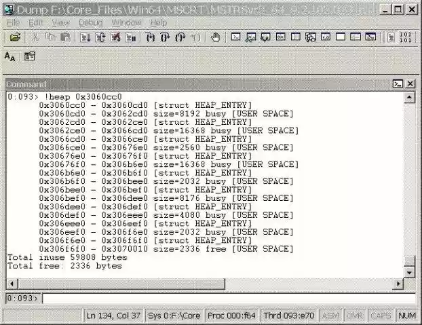
Task: Click the vertical scrollbar thumb
Action: click(409, 261)
